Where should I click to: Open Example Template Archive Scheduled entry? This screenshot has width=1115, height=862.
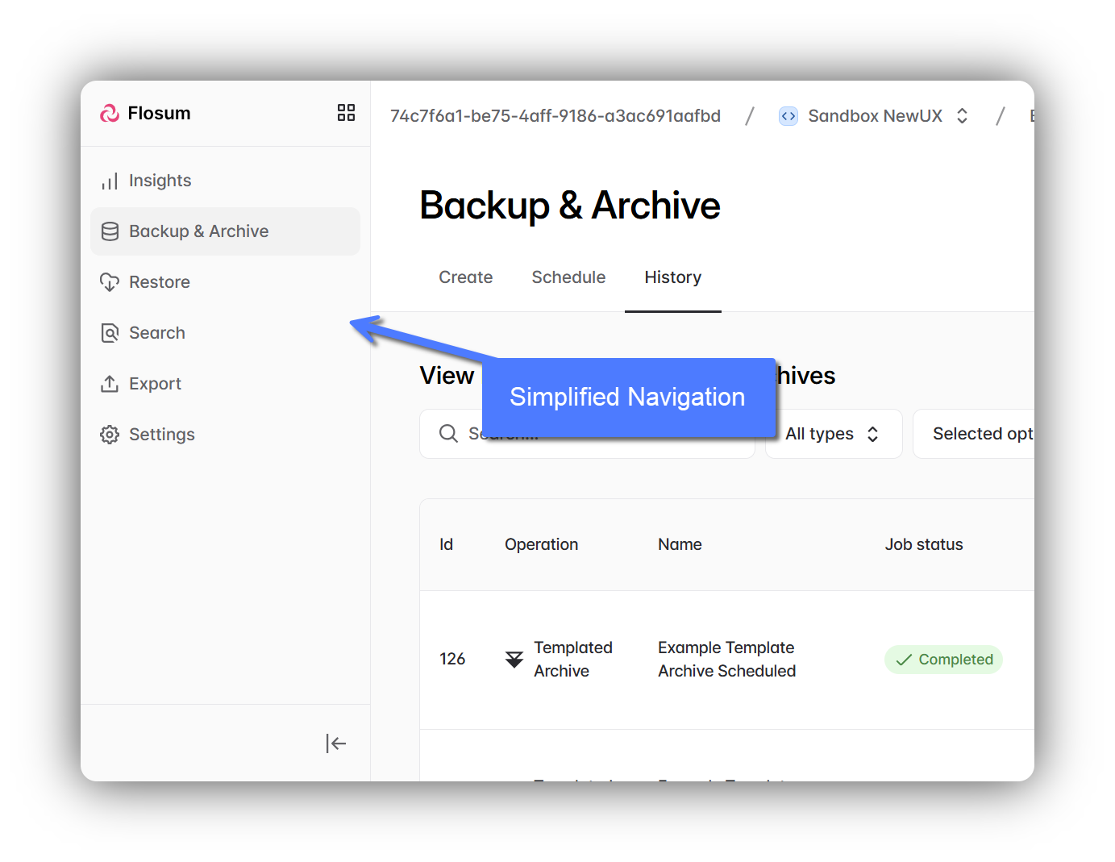(726, 660)
